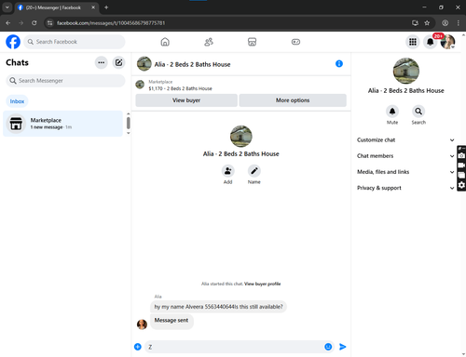The image size is (466, 357).
Task: Open the apps menu grid icon
Action: pos(413,42)
